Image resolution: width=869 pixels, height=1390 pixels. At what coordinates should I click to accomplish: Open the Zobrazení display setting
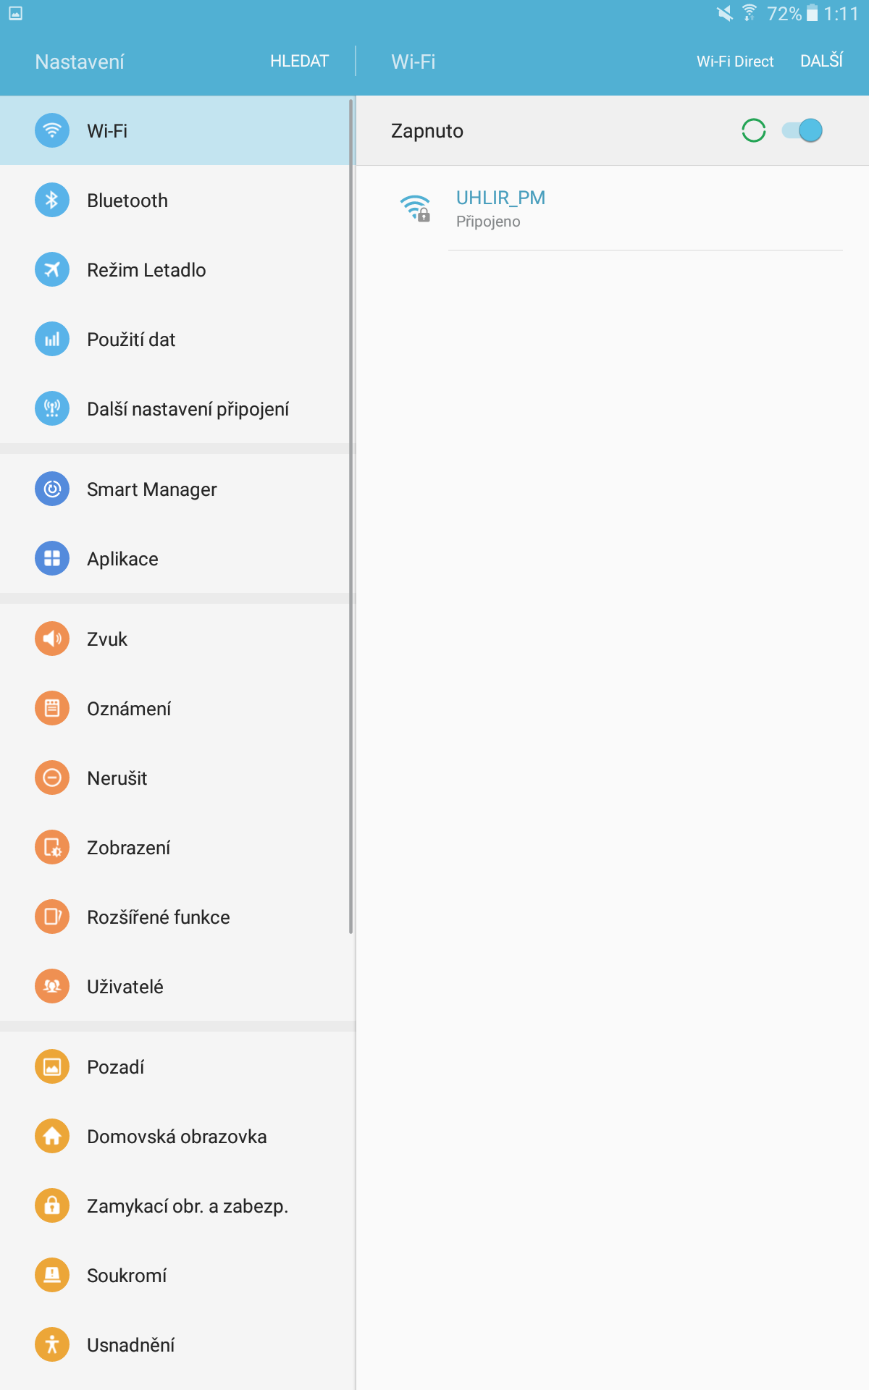coord(177,847)
